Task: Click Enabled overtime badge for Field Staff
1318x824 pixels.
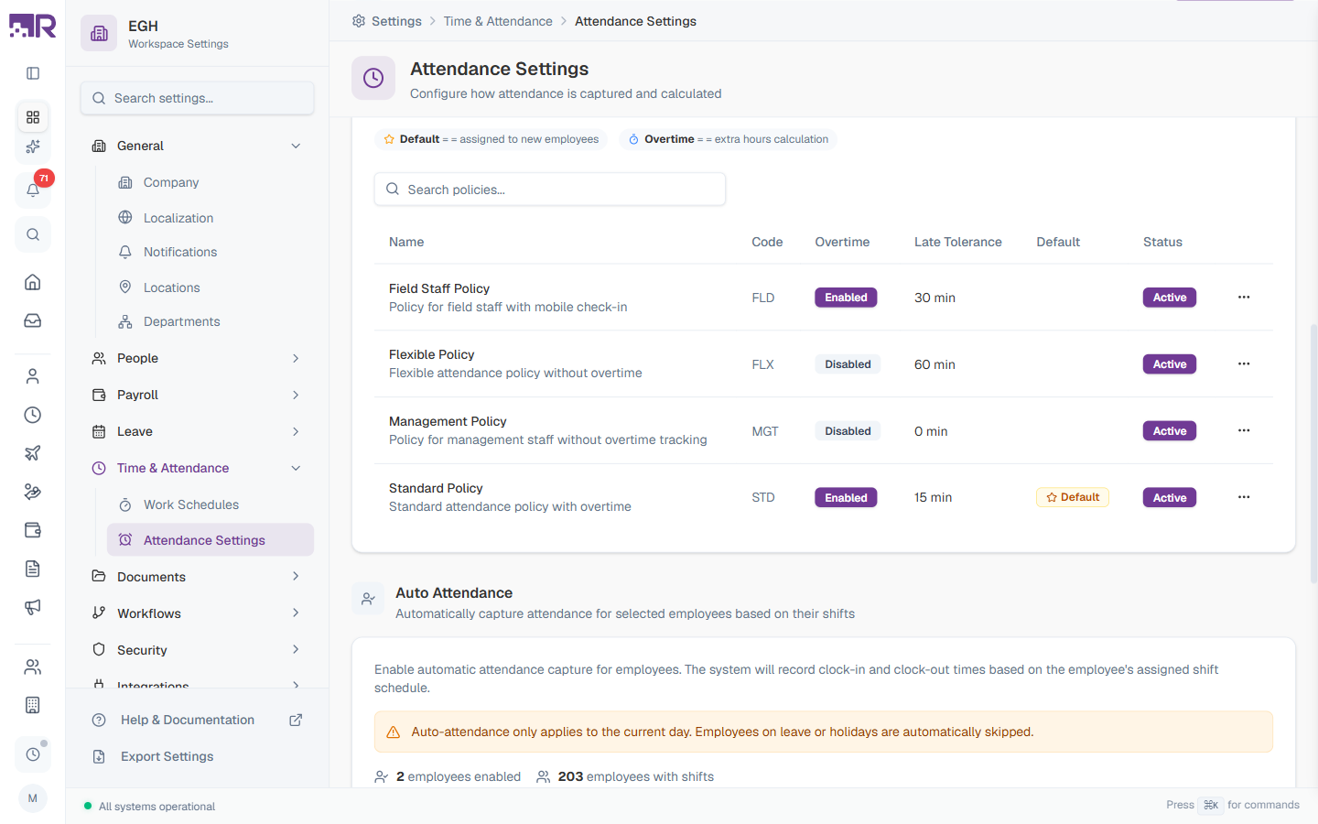Action: [x=846, y=298]
